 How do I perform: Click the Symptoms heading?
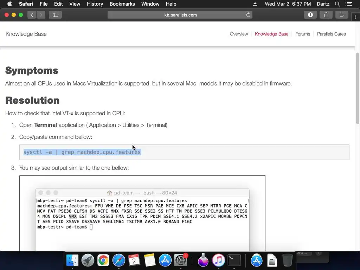coord(32,70)
